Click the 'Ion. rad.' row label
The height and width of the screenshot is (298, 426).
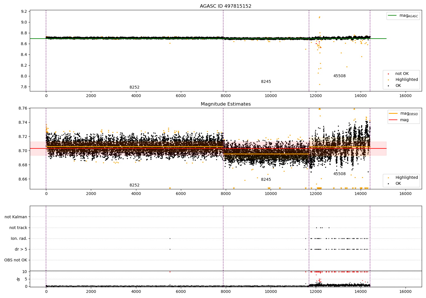coord(19,238)
